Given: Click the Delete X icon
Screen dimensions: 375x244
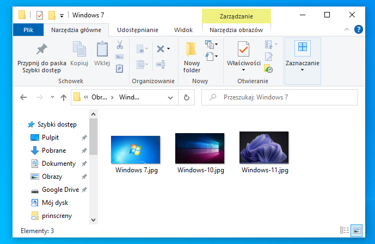Looking at the screenshot, I should 161,49.
